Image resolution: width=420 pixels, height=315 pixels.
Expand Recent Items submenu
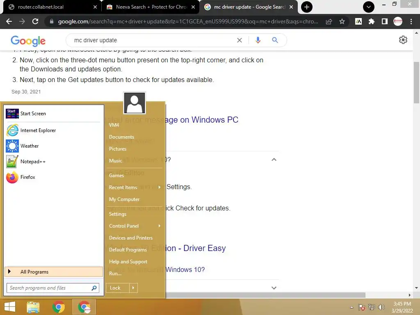[135, 187]
